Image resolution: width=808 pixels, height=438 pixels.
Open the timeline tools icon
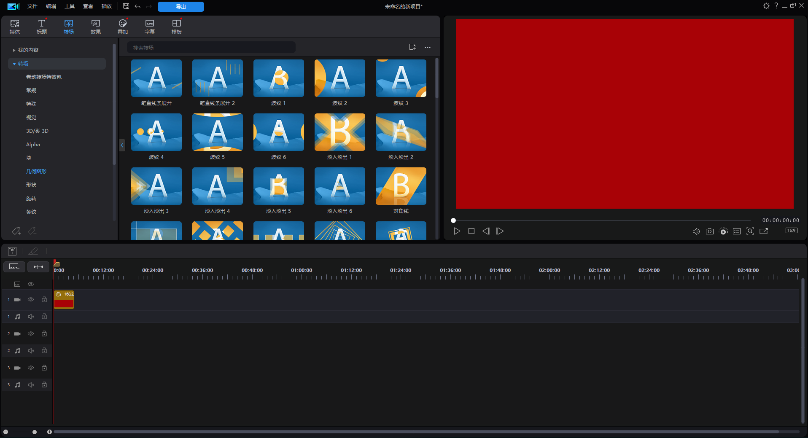[x=12, y=251]
